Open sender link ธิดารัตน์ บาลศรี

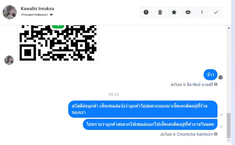click(200, 85)
